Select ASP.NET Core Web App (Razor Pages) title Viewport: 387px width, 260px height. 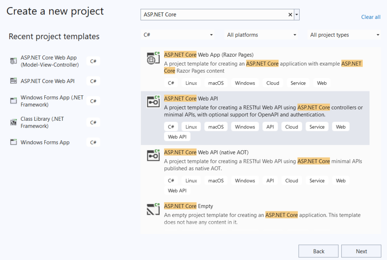pyautogui.click(x=209, y=55)
